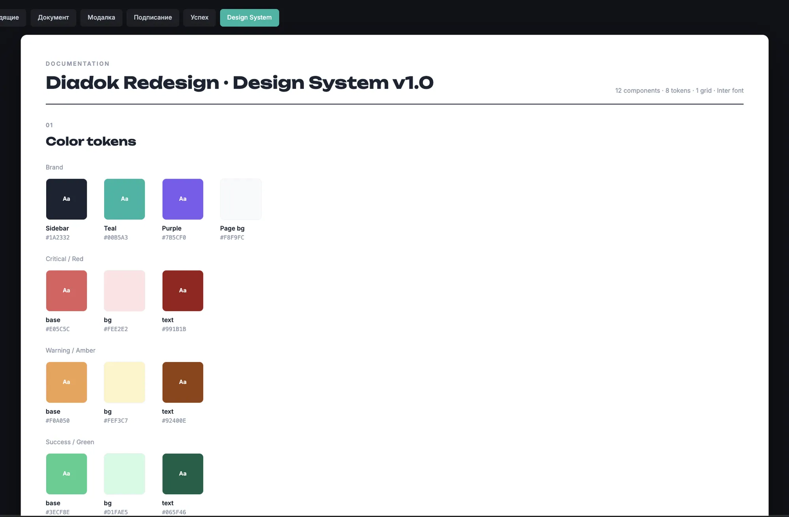Viewport: 789px width, 517px height.
Task: Click the Success bg #D1FAE5 swatch
Action: tap(124, 474)
